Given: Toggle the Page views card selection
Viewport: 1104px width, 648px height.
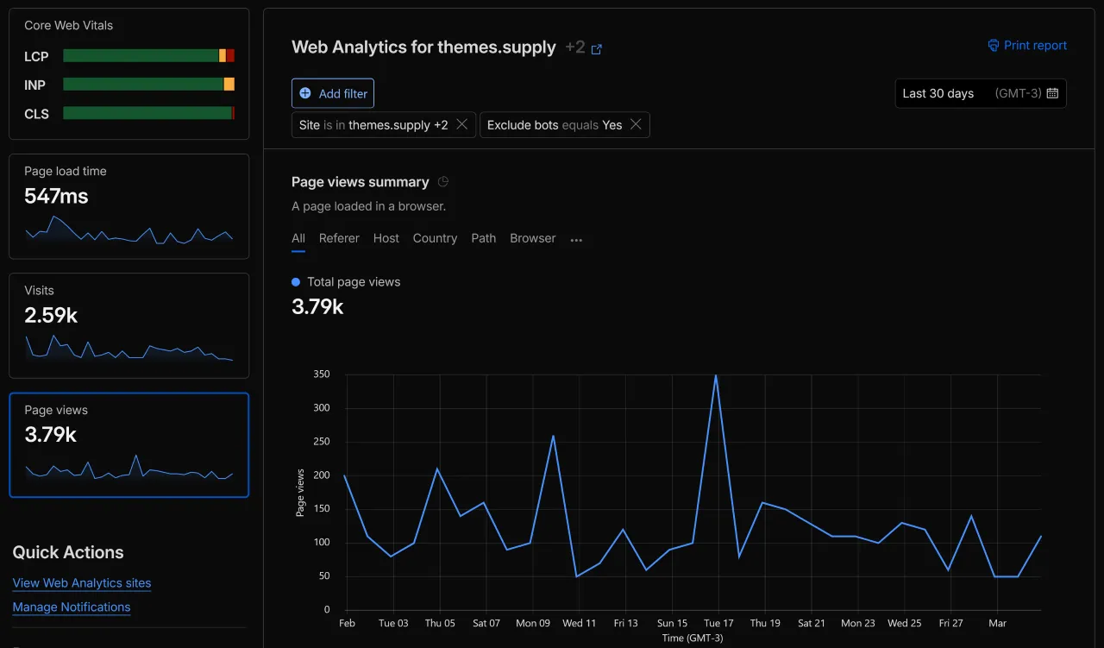Looking at the screenshot, I should 129,444.
